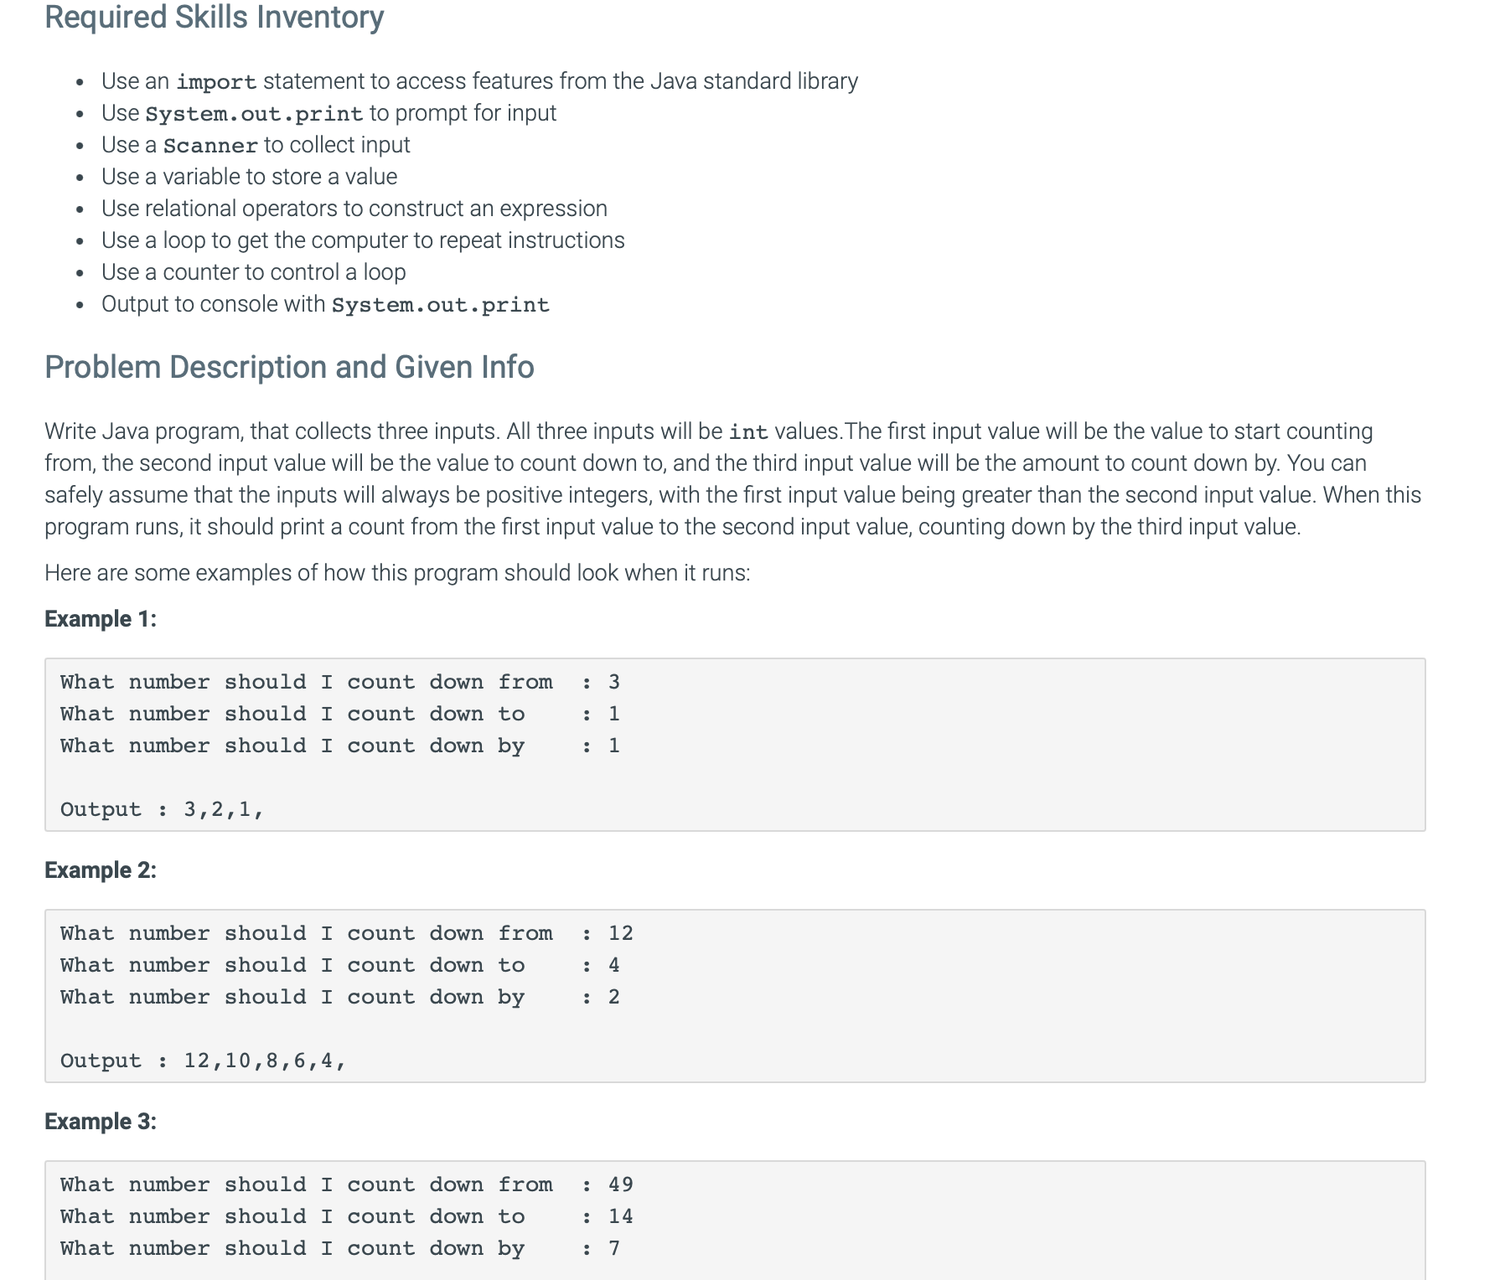Click the bullet about counter controlling loop

pyautogui.click(x=254, y=272)
